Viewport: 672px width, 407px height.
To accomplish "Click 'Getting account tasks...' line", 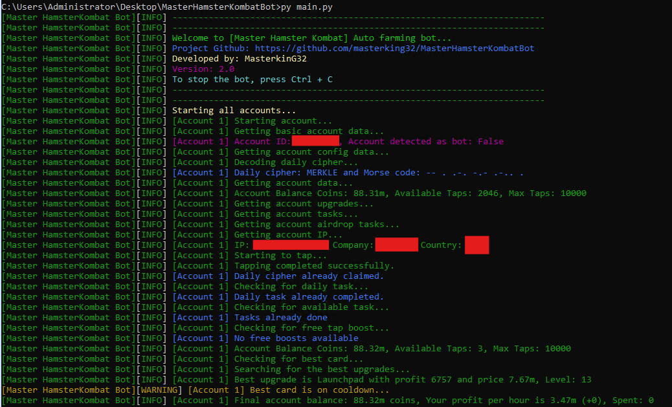I will tap(296, 214).
